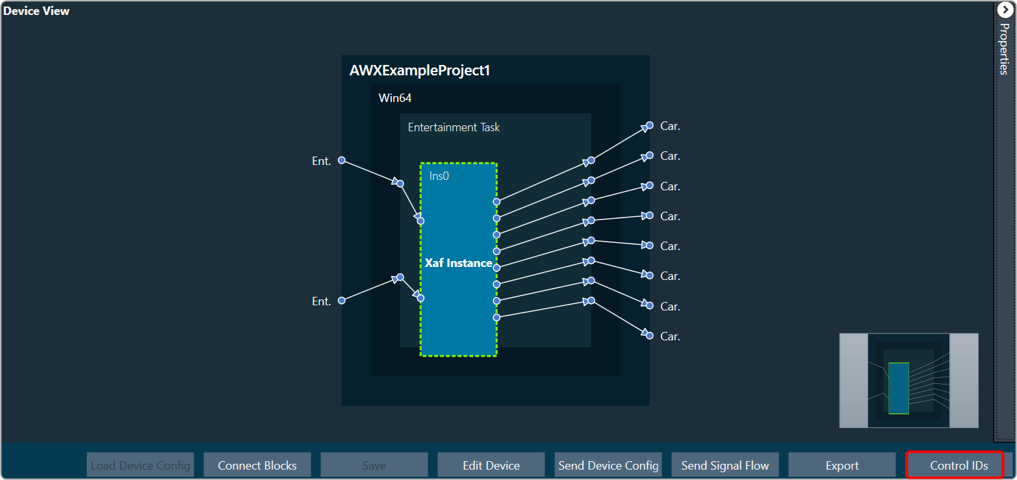Click the Control IDs button
This screenshot has width=1017, height=480.
click(959, 465)
